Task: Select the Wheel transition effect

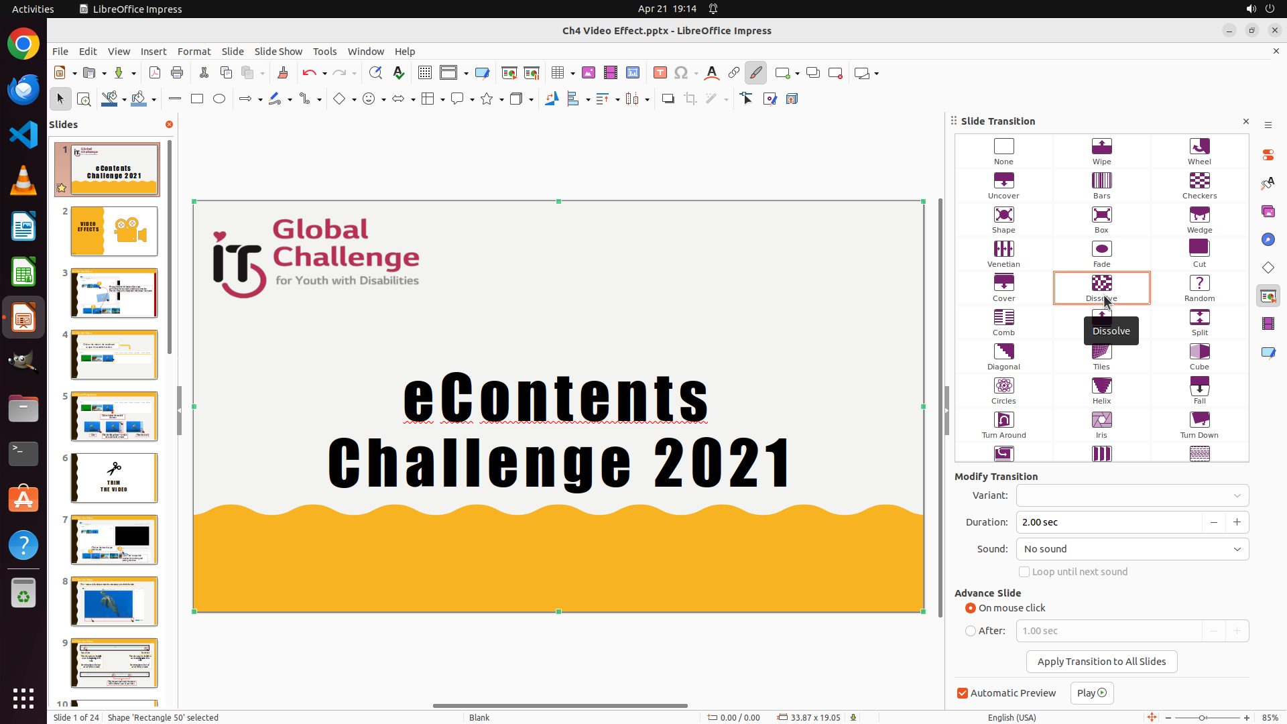Action: point(1199,151)
